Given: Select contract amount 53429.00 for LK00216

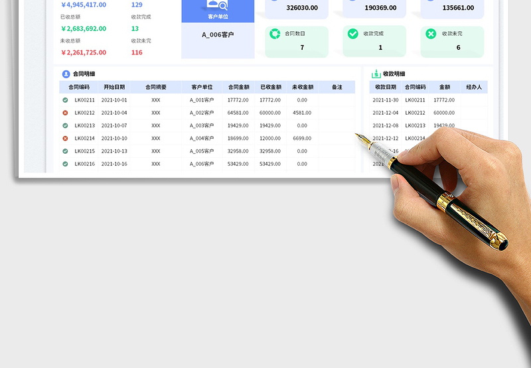Looking at the screenshot, I should click(x=238, y=164).
